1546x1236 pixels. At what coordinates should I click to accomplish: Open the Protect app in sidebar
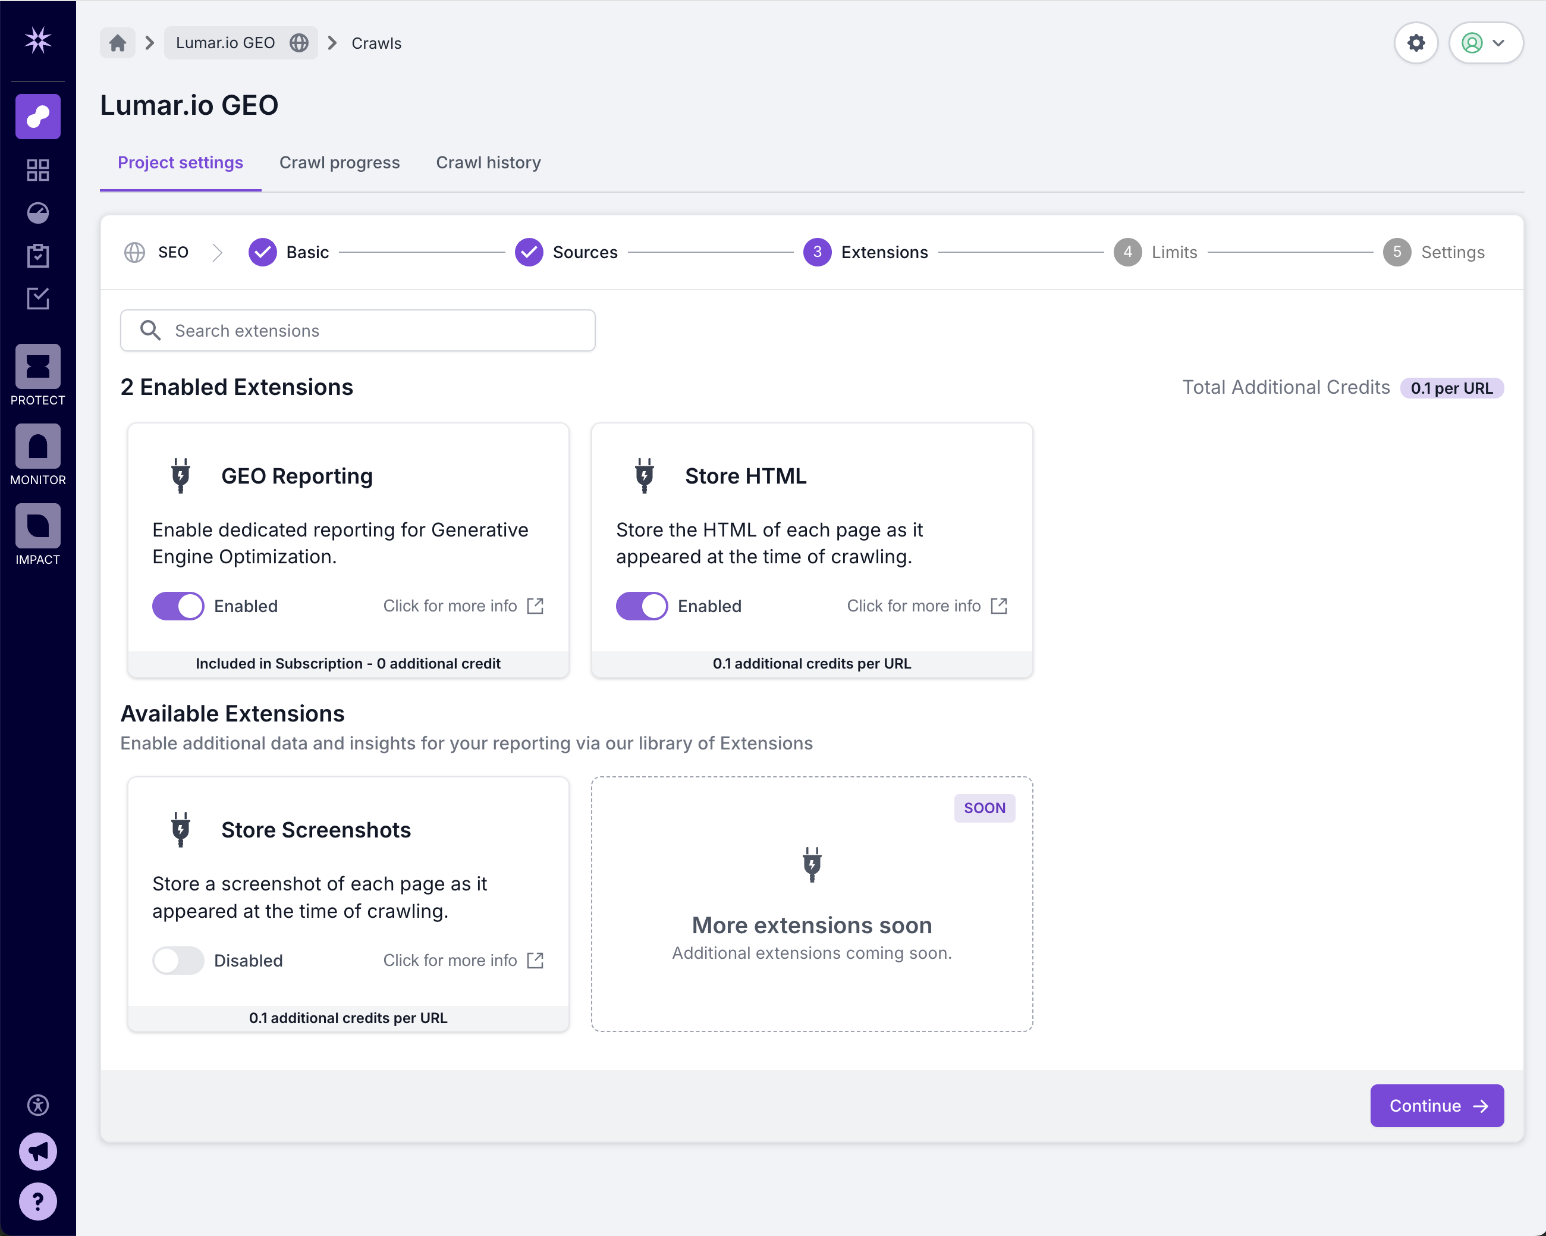[x=37, y=368]
